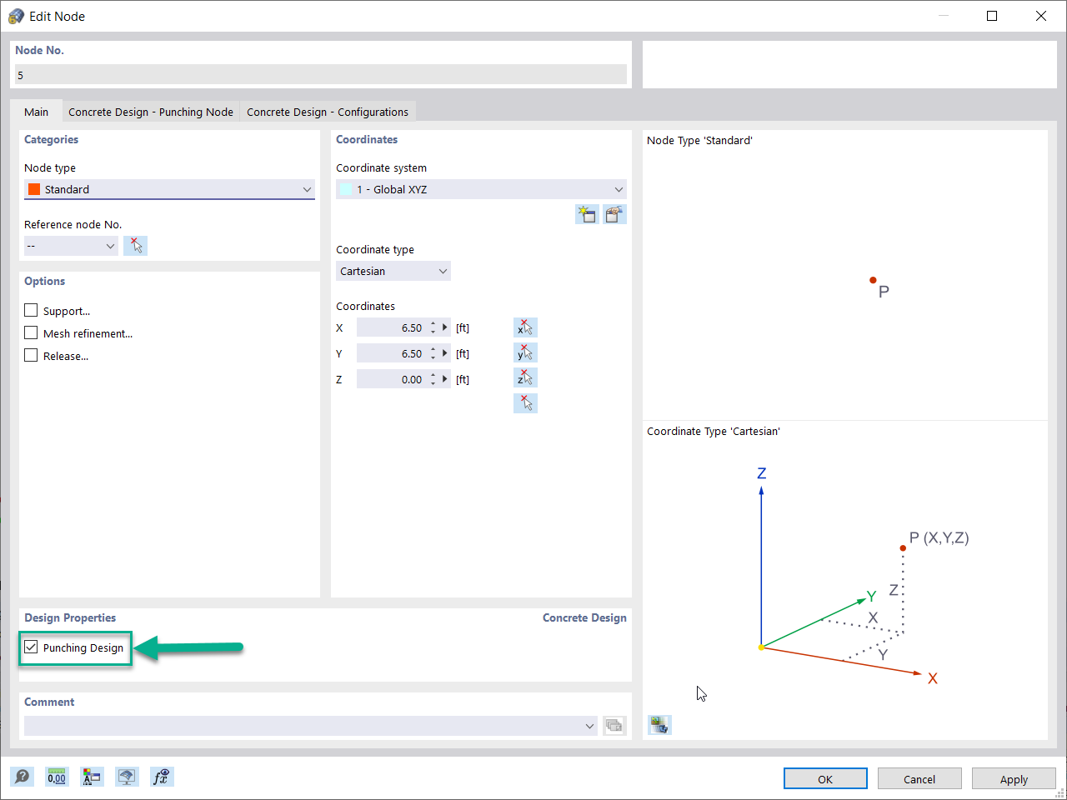1067x800 pixels.
Task: Pick X coordinate graphically
Action: pos(525,327)
